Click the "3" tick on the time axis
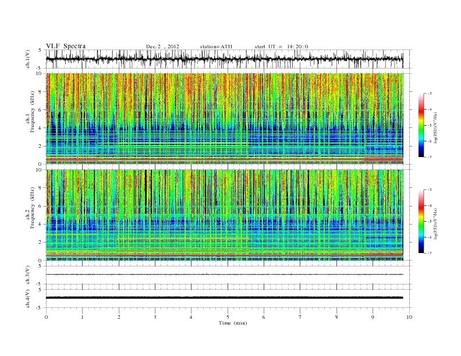461x356 pixels. (155, 317)
